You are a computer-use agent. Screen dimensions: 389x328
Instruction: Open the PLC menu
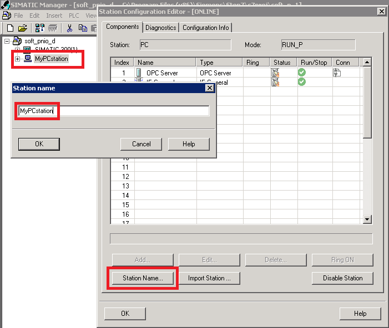pyautogui.click(x=74, y=16)
